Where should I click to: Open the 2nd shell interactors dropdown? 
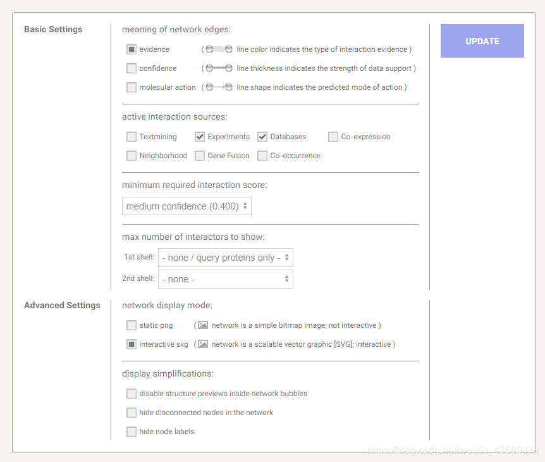pyautogui.click(x=226, y=279)
